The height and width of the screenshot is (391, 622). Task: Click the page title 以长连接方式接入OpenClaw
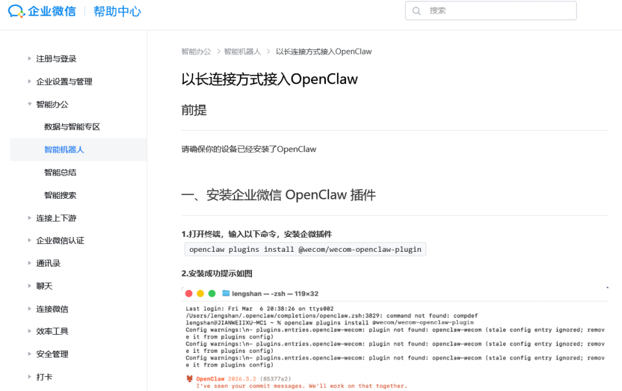[270, 79]
